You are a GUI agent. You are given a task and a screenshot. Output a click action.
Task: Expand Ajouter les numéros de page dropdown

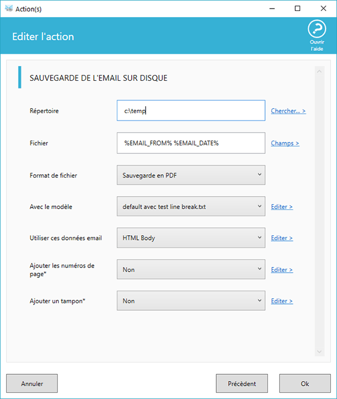pyautogui.click(x=191, y=269)
